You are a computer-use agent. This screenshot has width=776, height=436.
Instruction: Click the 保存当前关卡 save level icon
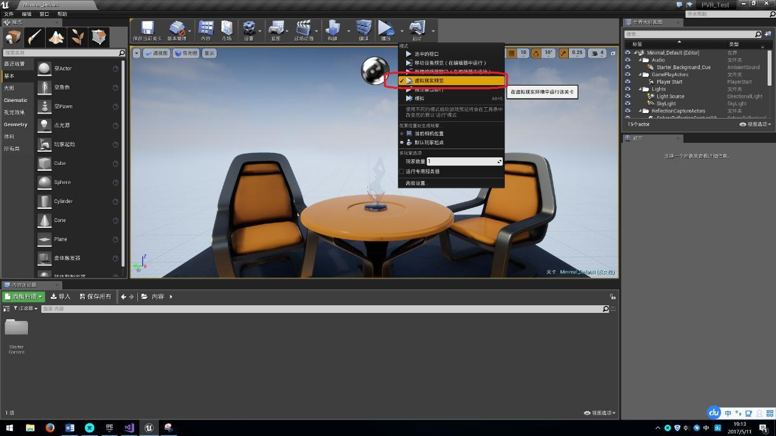click(x=147, y=28)
